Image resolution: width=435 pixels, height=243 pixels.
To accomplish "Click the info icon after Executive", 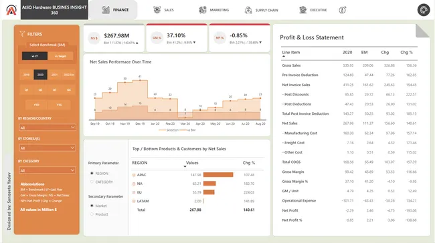I will tap(343, 10).
